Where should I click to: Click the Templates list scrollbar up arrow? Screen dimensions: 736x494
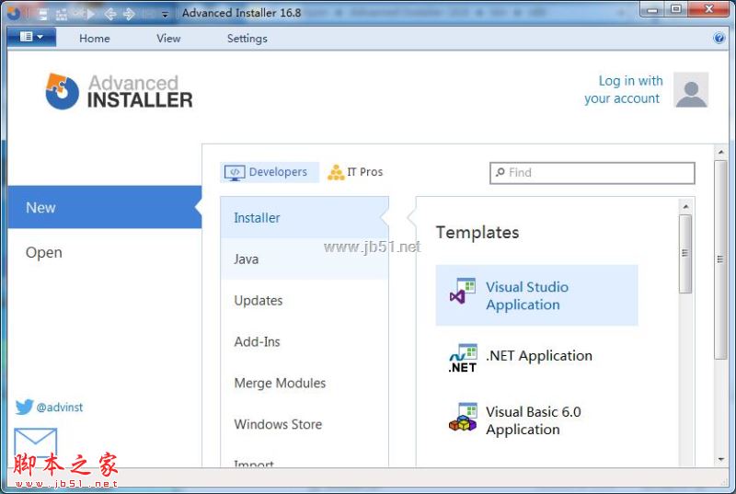coord(685,206)
